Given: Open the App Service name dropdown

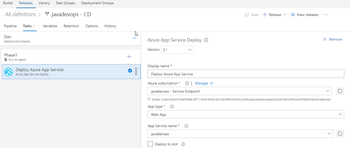Looking at the screenshot, I should [240, 134].
